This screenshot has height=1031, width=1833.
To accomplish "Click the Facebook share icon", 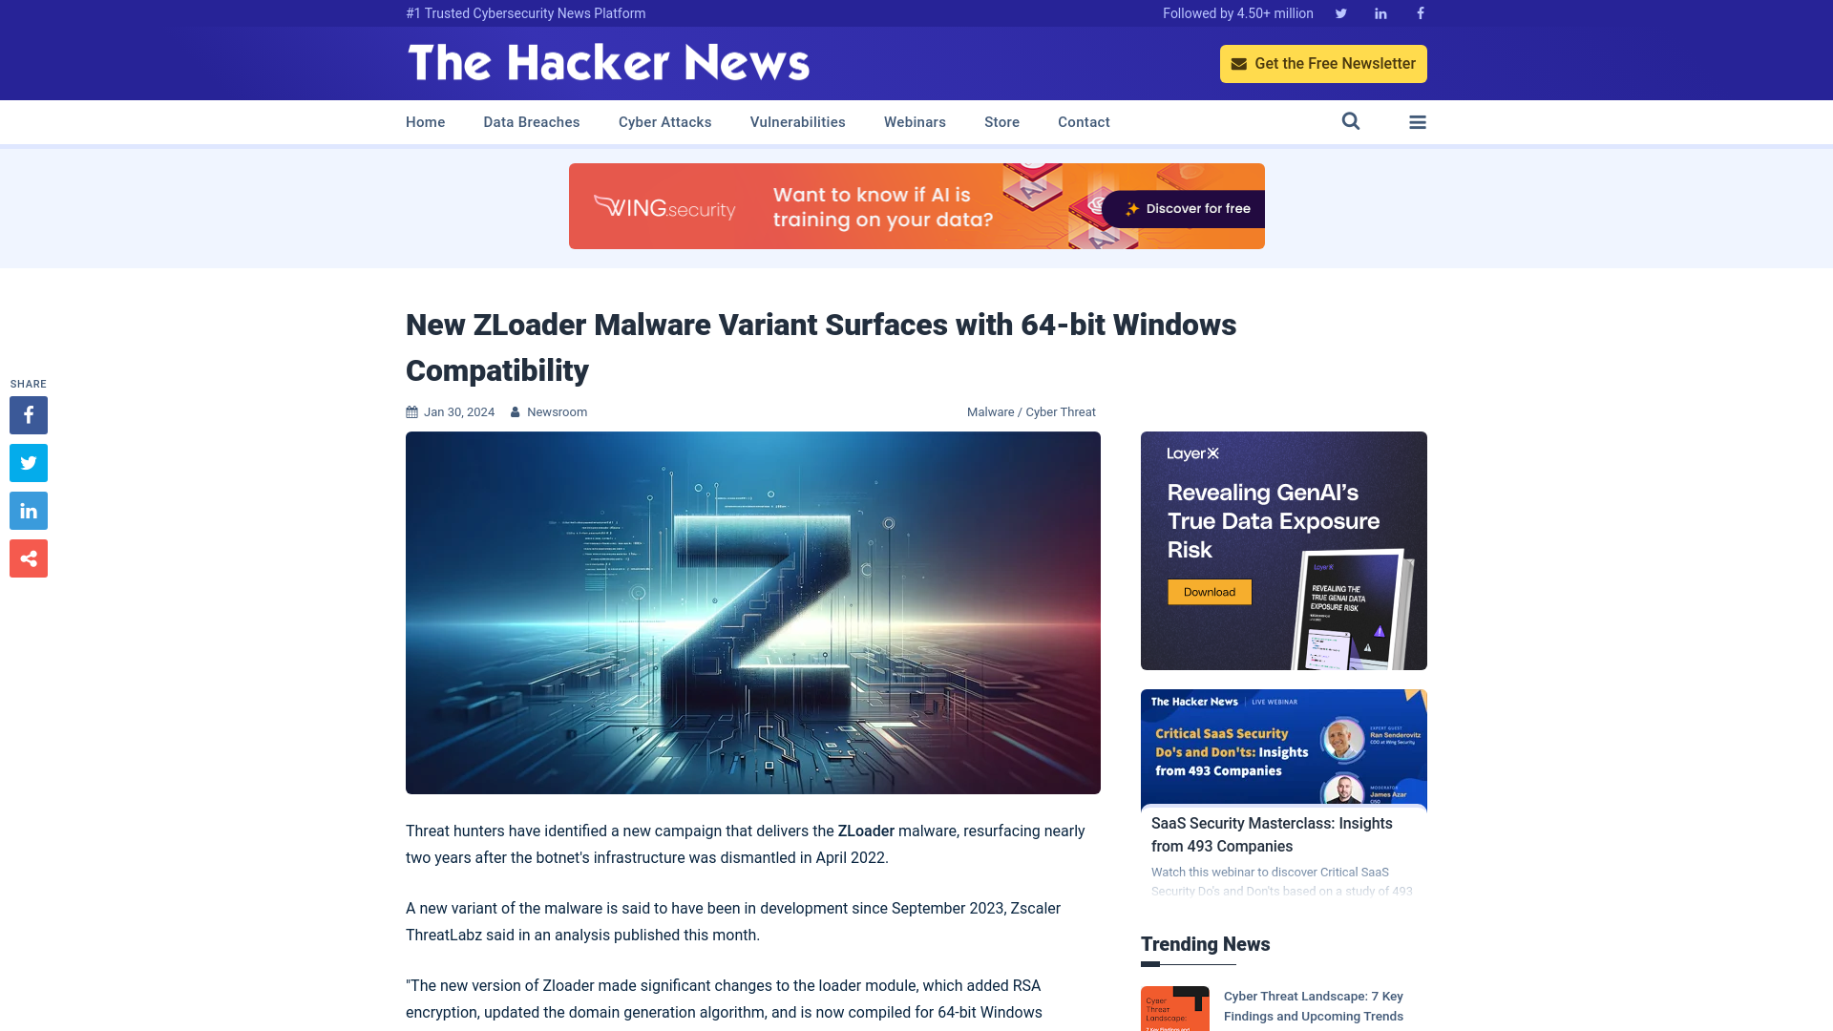I will pyautogui.click(x=28, y=414).
